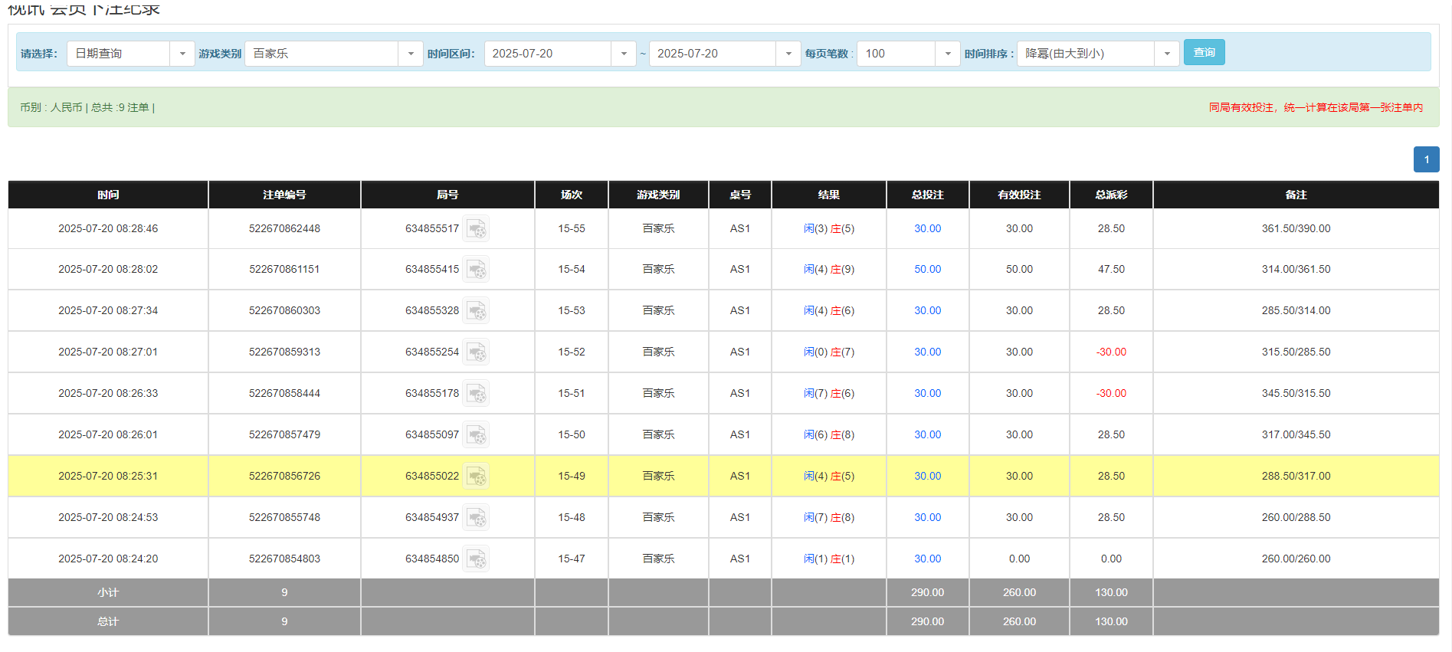The image size is (1452, 652).
Task: Click total bet 50.00 link
Action: [927, 270]
